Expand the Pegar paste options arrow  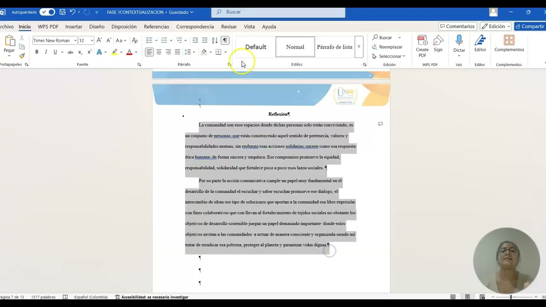[x=9, y=55]
